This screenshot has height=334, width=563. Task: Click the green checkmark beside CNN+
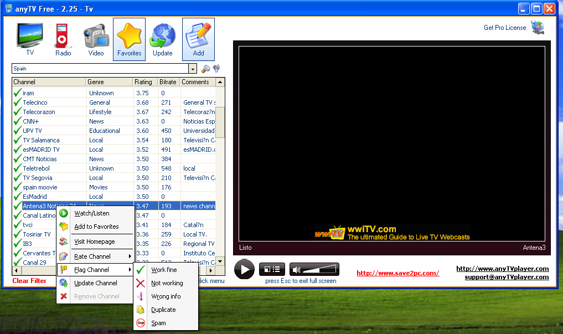[17, 121]
